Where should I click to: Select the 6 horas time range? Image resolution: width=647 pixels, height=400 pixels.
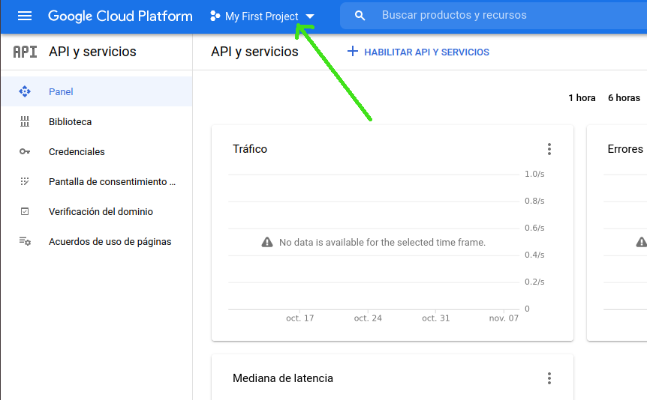tap(624, 97)
